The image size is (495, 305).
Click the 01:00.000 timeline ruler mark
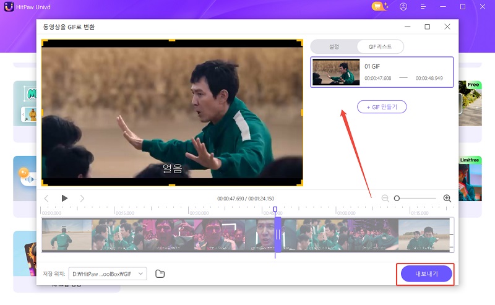tap(346, 213)
